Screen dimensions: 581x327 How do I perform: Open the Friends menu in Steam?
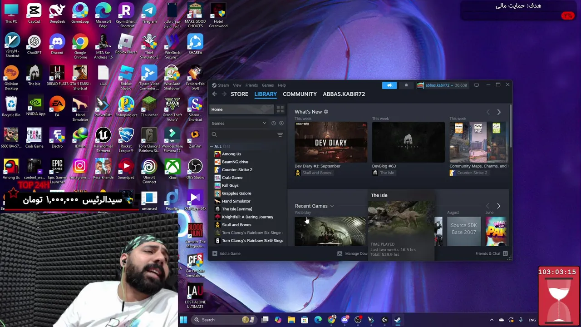tap(251, 85)
